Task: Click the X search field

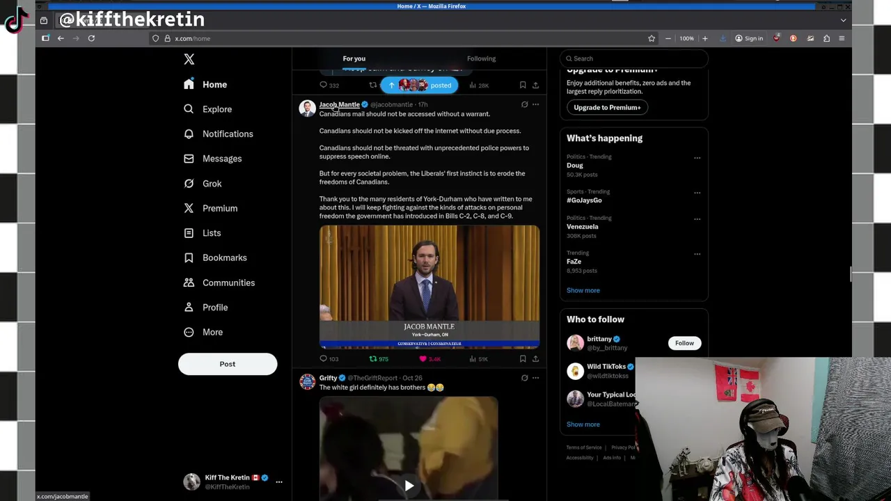Action: click(634, 58)
